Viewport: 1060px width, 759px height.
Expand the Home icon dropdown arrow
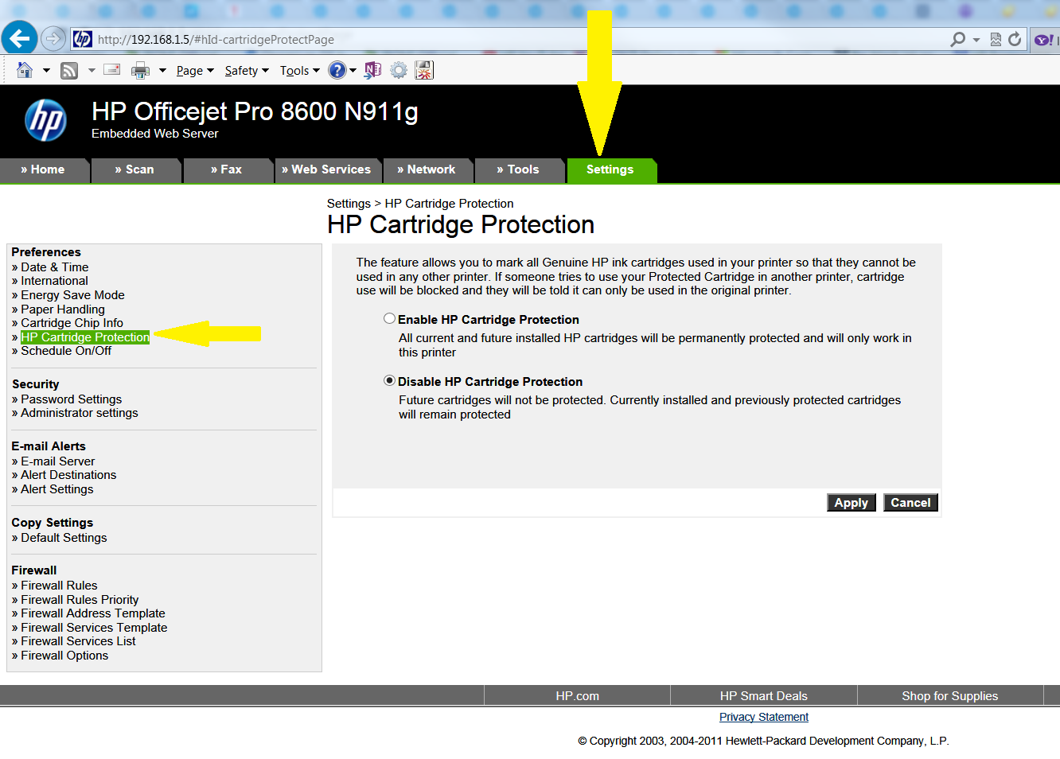pyautogui.click(x=46, y=71)
